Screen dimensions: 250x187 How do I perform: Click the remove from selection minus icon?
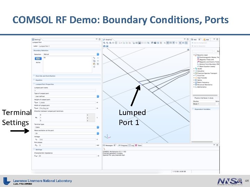click(x=98, y=61)
